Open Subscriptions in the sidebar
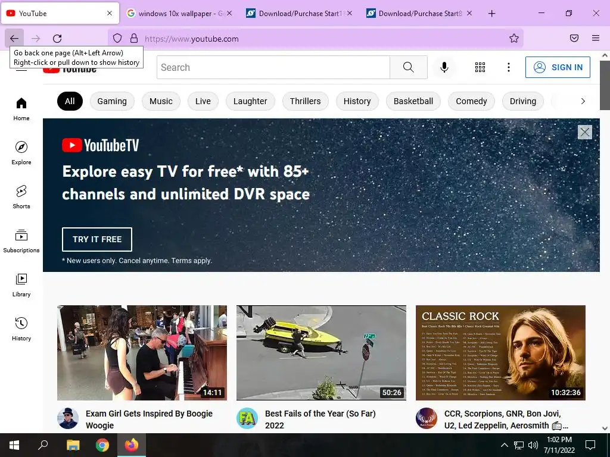The image size is (610, 457). (x=21, y=241)
